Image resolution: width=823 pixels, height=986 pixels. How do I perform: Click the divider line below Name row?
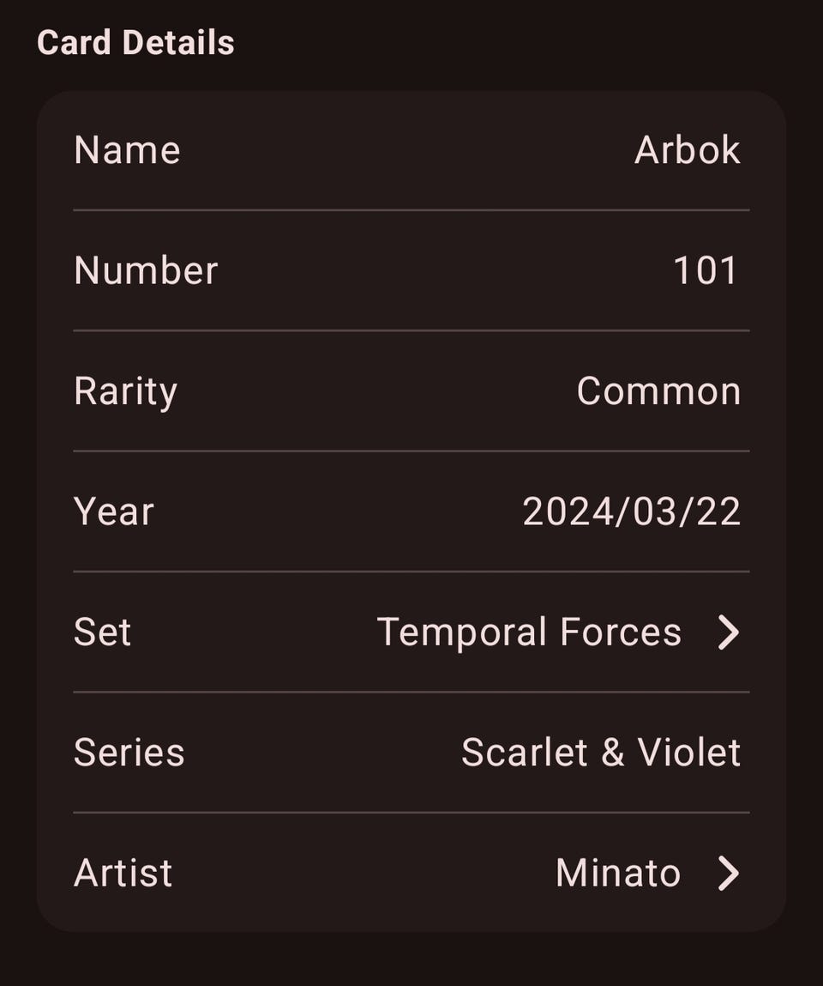click(x=411, y=209)
